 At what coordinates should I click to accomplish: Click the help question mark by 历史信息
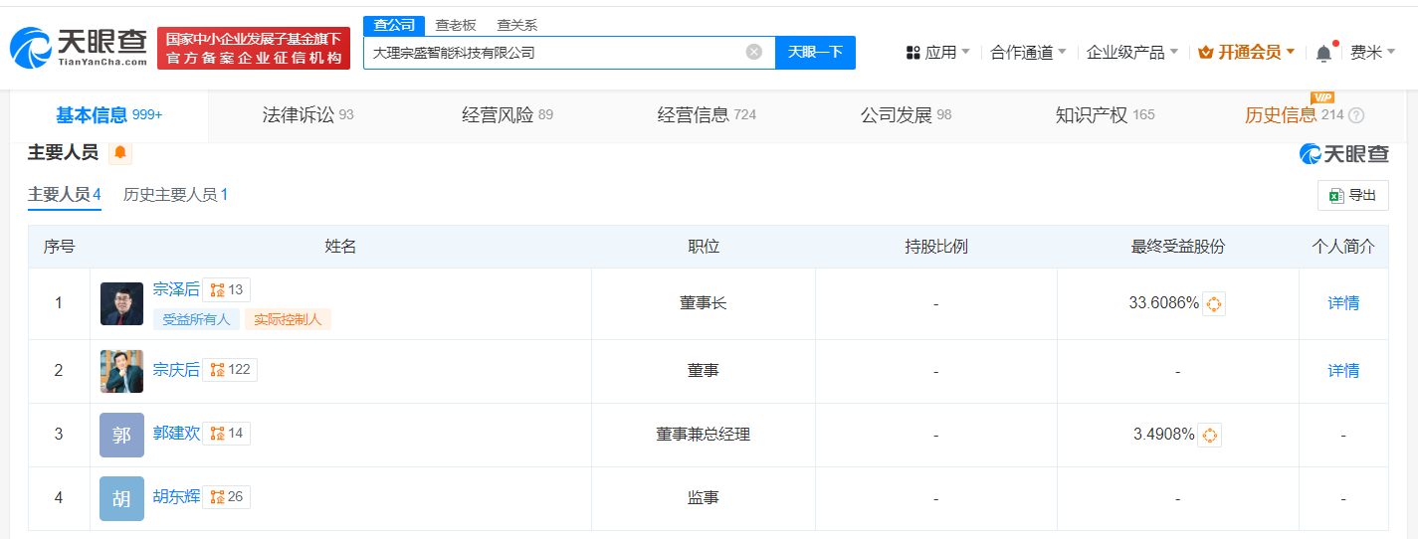tap(1356, 115)
